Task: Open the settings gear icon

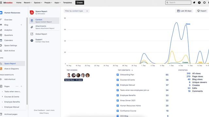Action: (x=204, y=3)
